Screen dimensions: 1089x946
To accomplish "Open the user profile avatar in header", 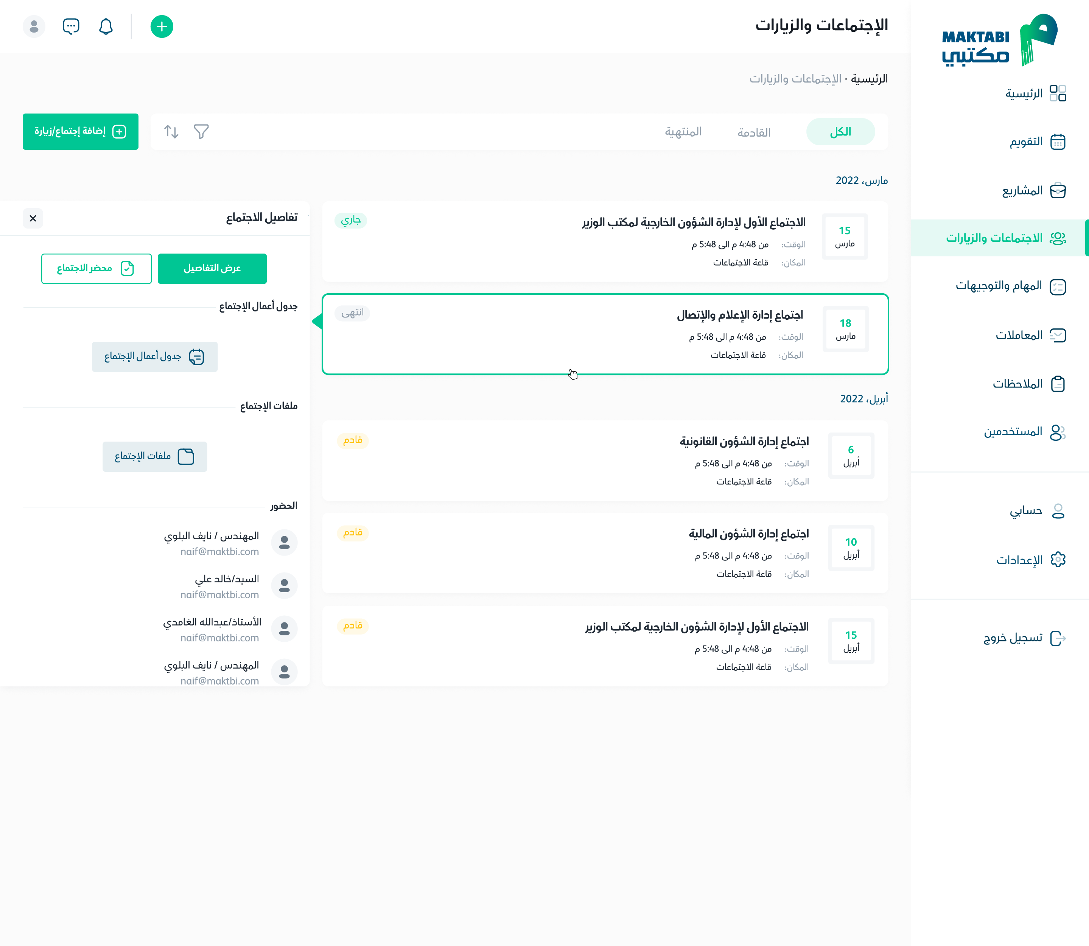I will [34, 26].
